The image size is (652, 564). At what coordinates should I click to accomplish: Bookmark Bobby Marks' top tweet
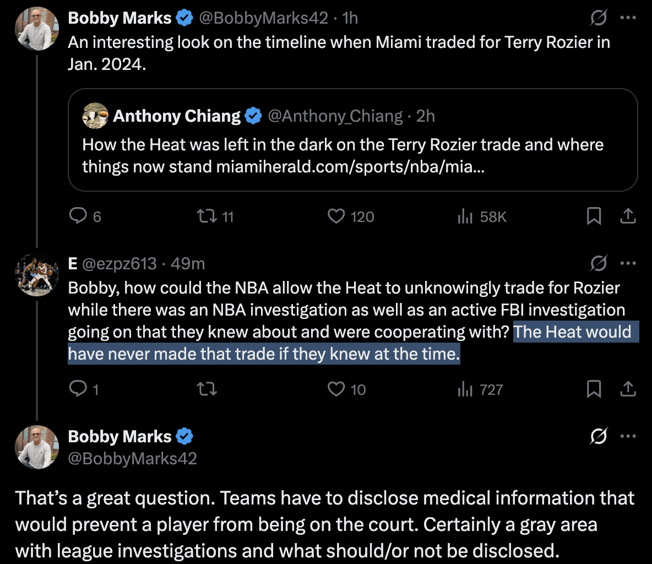tap(594, 216)
